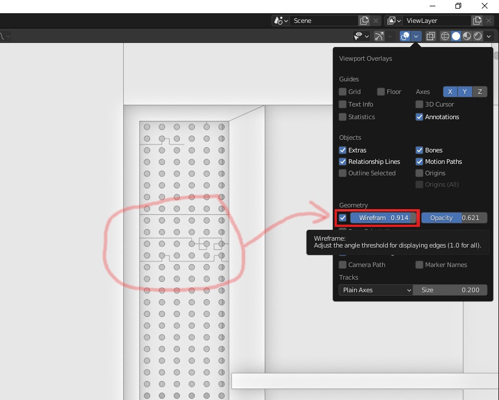Screen dimensions: 499x400
Task: Click the tracks Size value field
Action: 450,290
